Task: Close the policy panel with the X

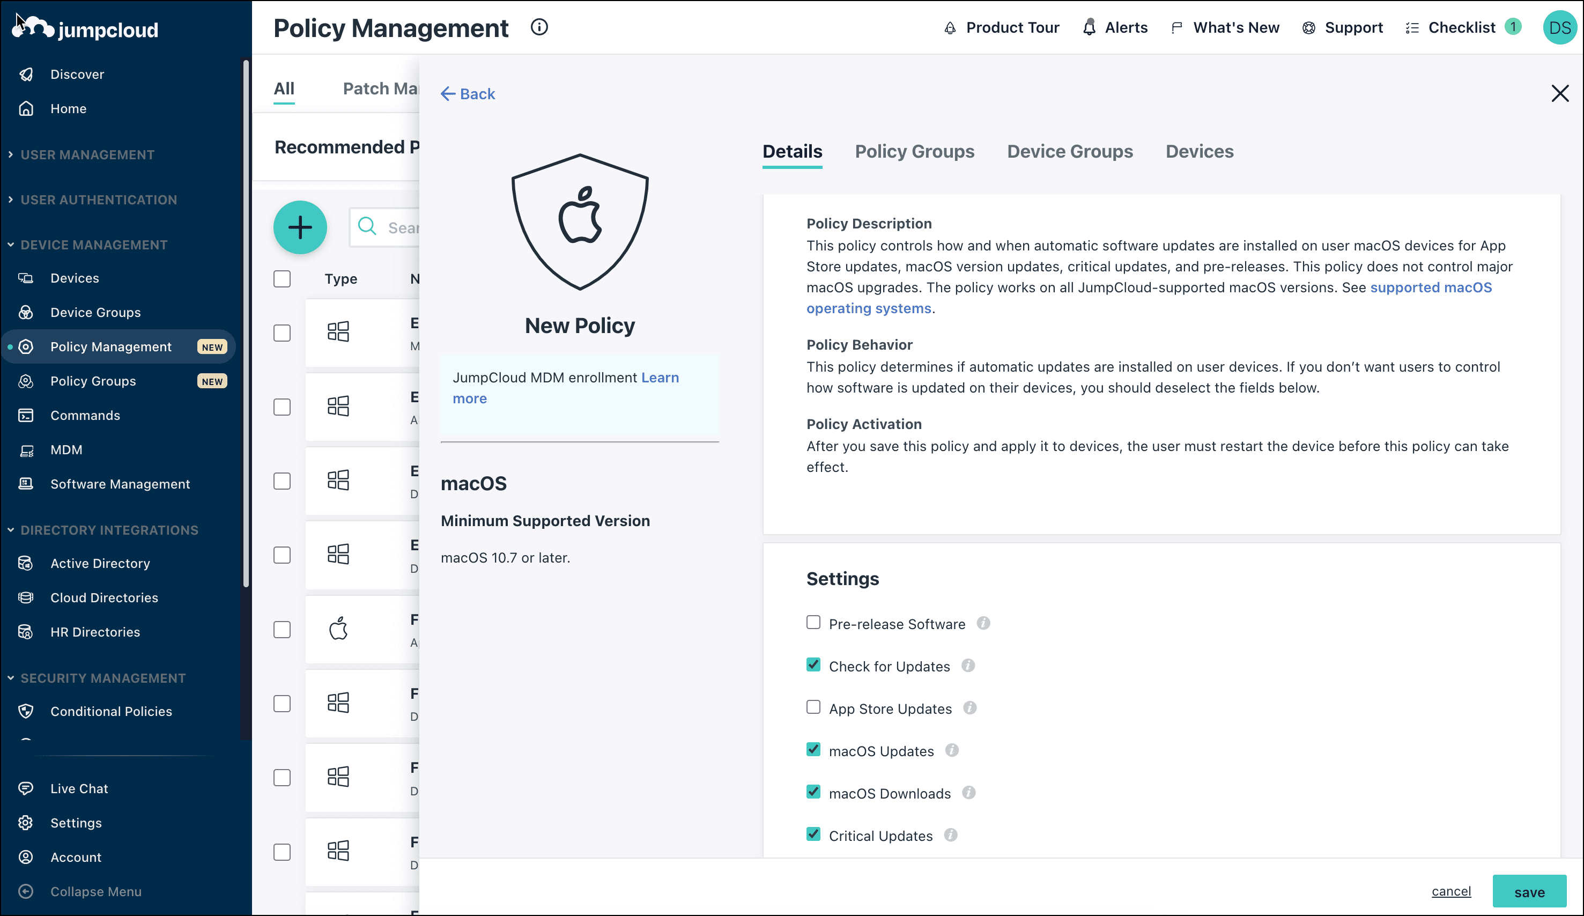Action: (x=1559, y=94)
